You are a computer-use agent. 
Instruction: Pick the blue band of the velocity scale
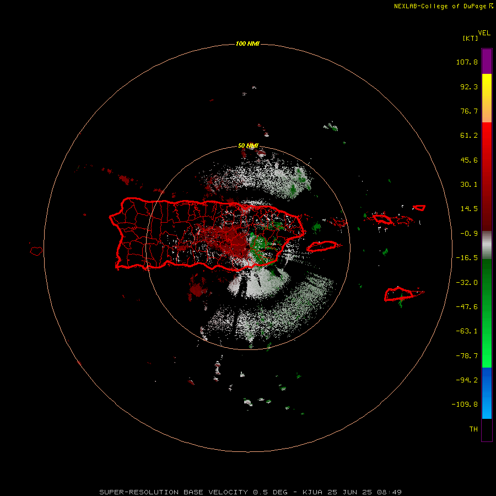[487, 393]
